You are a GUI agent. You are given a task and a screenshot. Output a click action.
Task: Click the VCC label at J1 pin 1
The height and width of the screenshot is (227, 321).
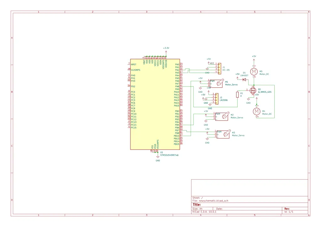pos(212,63)
